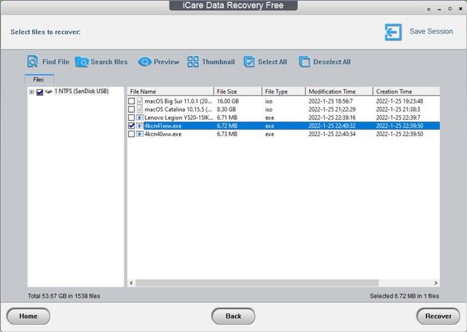
Task: Click the Search files label
Action: point(109,62)
